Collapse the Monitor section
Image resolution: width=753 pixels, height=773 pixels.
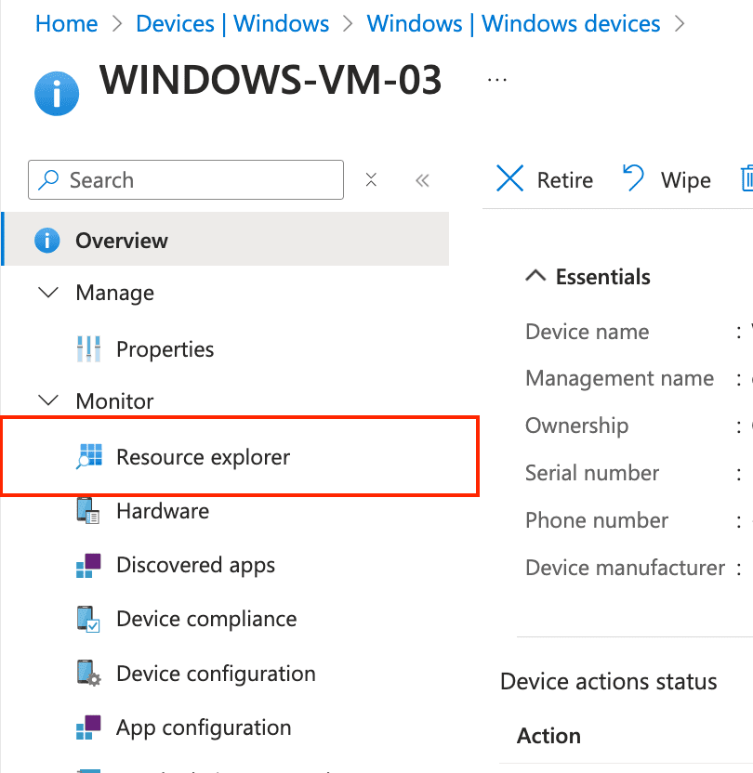(x=48, y=400)
